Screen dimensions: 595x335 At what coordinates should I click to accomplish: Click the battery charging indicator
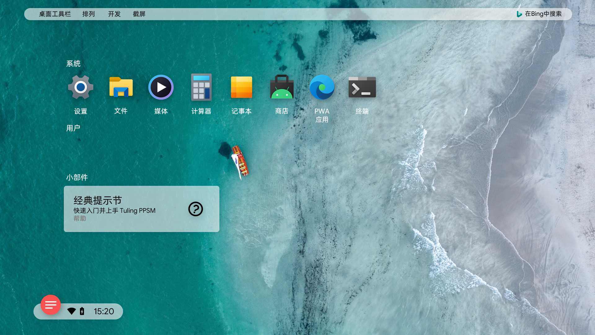[82, 311]
